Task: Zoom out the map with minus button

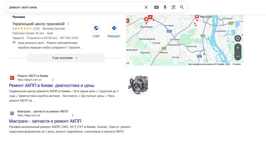Action: click(x=238, y=56)
